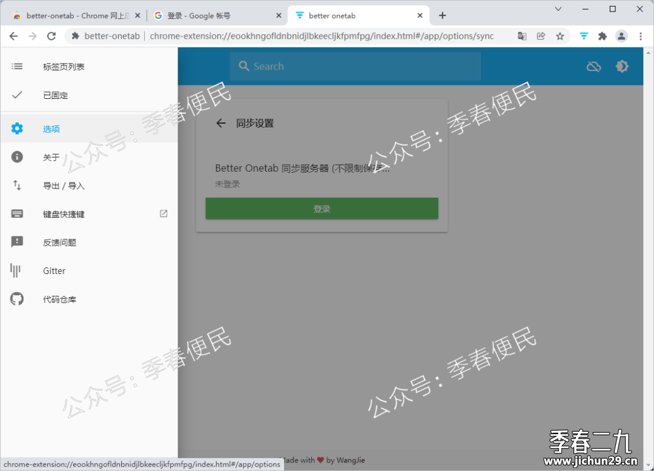Select the 已固定 pinned entry
The width and height of the screenshot is (654, 471).
(89, 95)
